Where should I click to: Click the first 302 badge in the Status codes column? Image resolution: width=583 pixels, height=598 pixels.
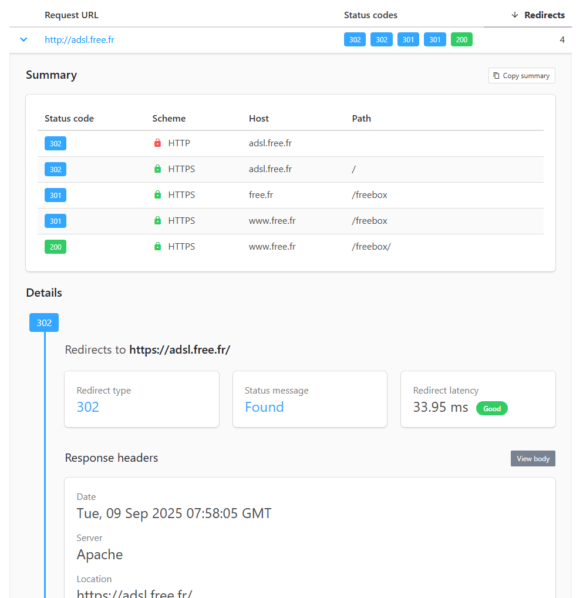click(355, 40)
